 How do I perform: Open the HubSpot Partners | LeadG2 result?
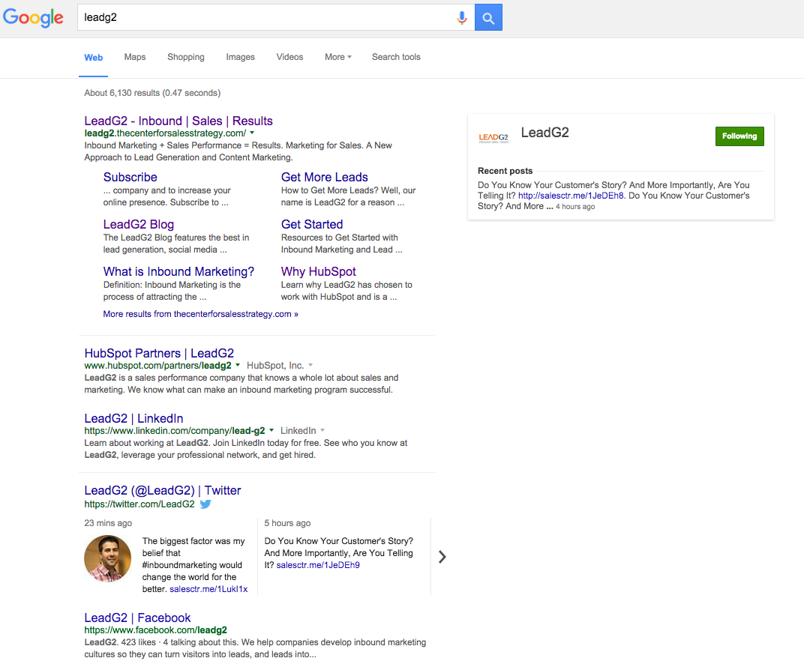coord(159,354)
